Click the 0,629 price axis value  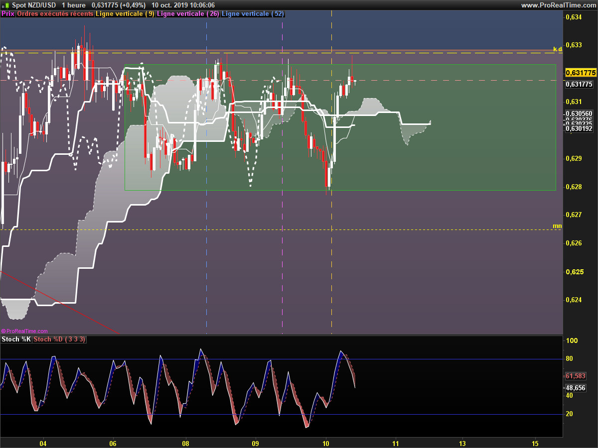(574, 159)
